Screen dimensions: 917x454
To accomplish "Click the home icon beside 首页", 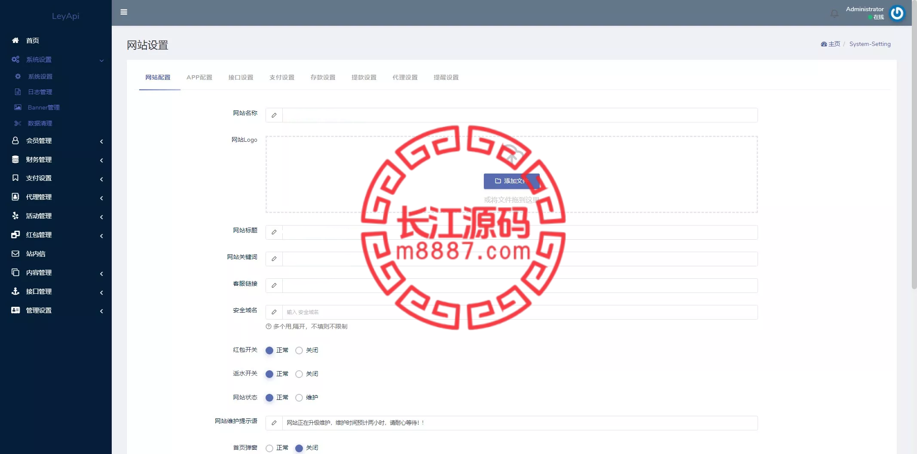I will tap(15, 40).
